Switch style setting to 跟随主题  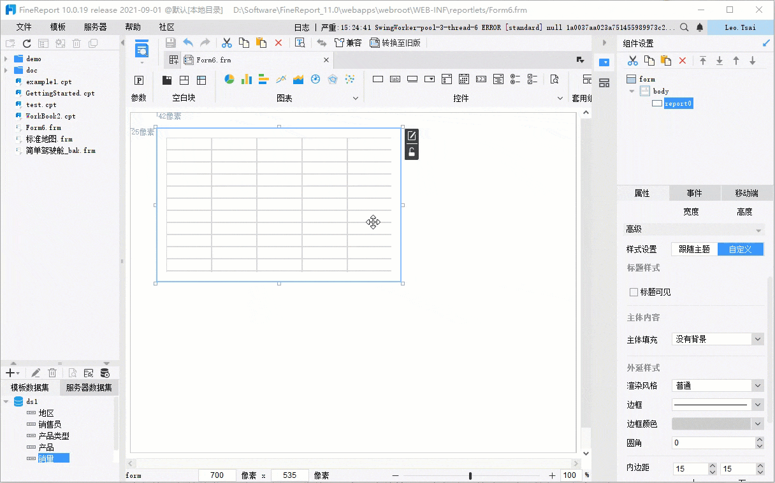pos(694,249)
